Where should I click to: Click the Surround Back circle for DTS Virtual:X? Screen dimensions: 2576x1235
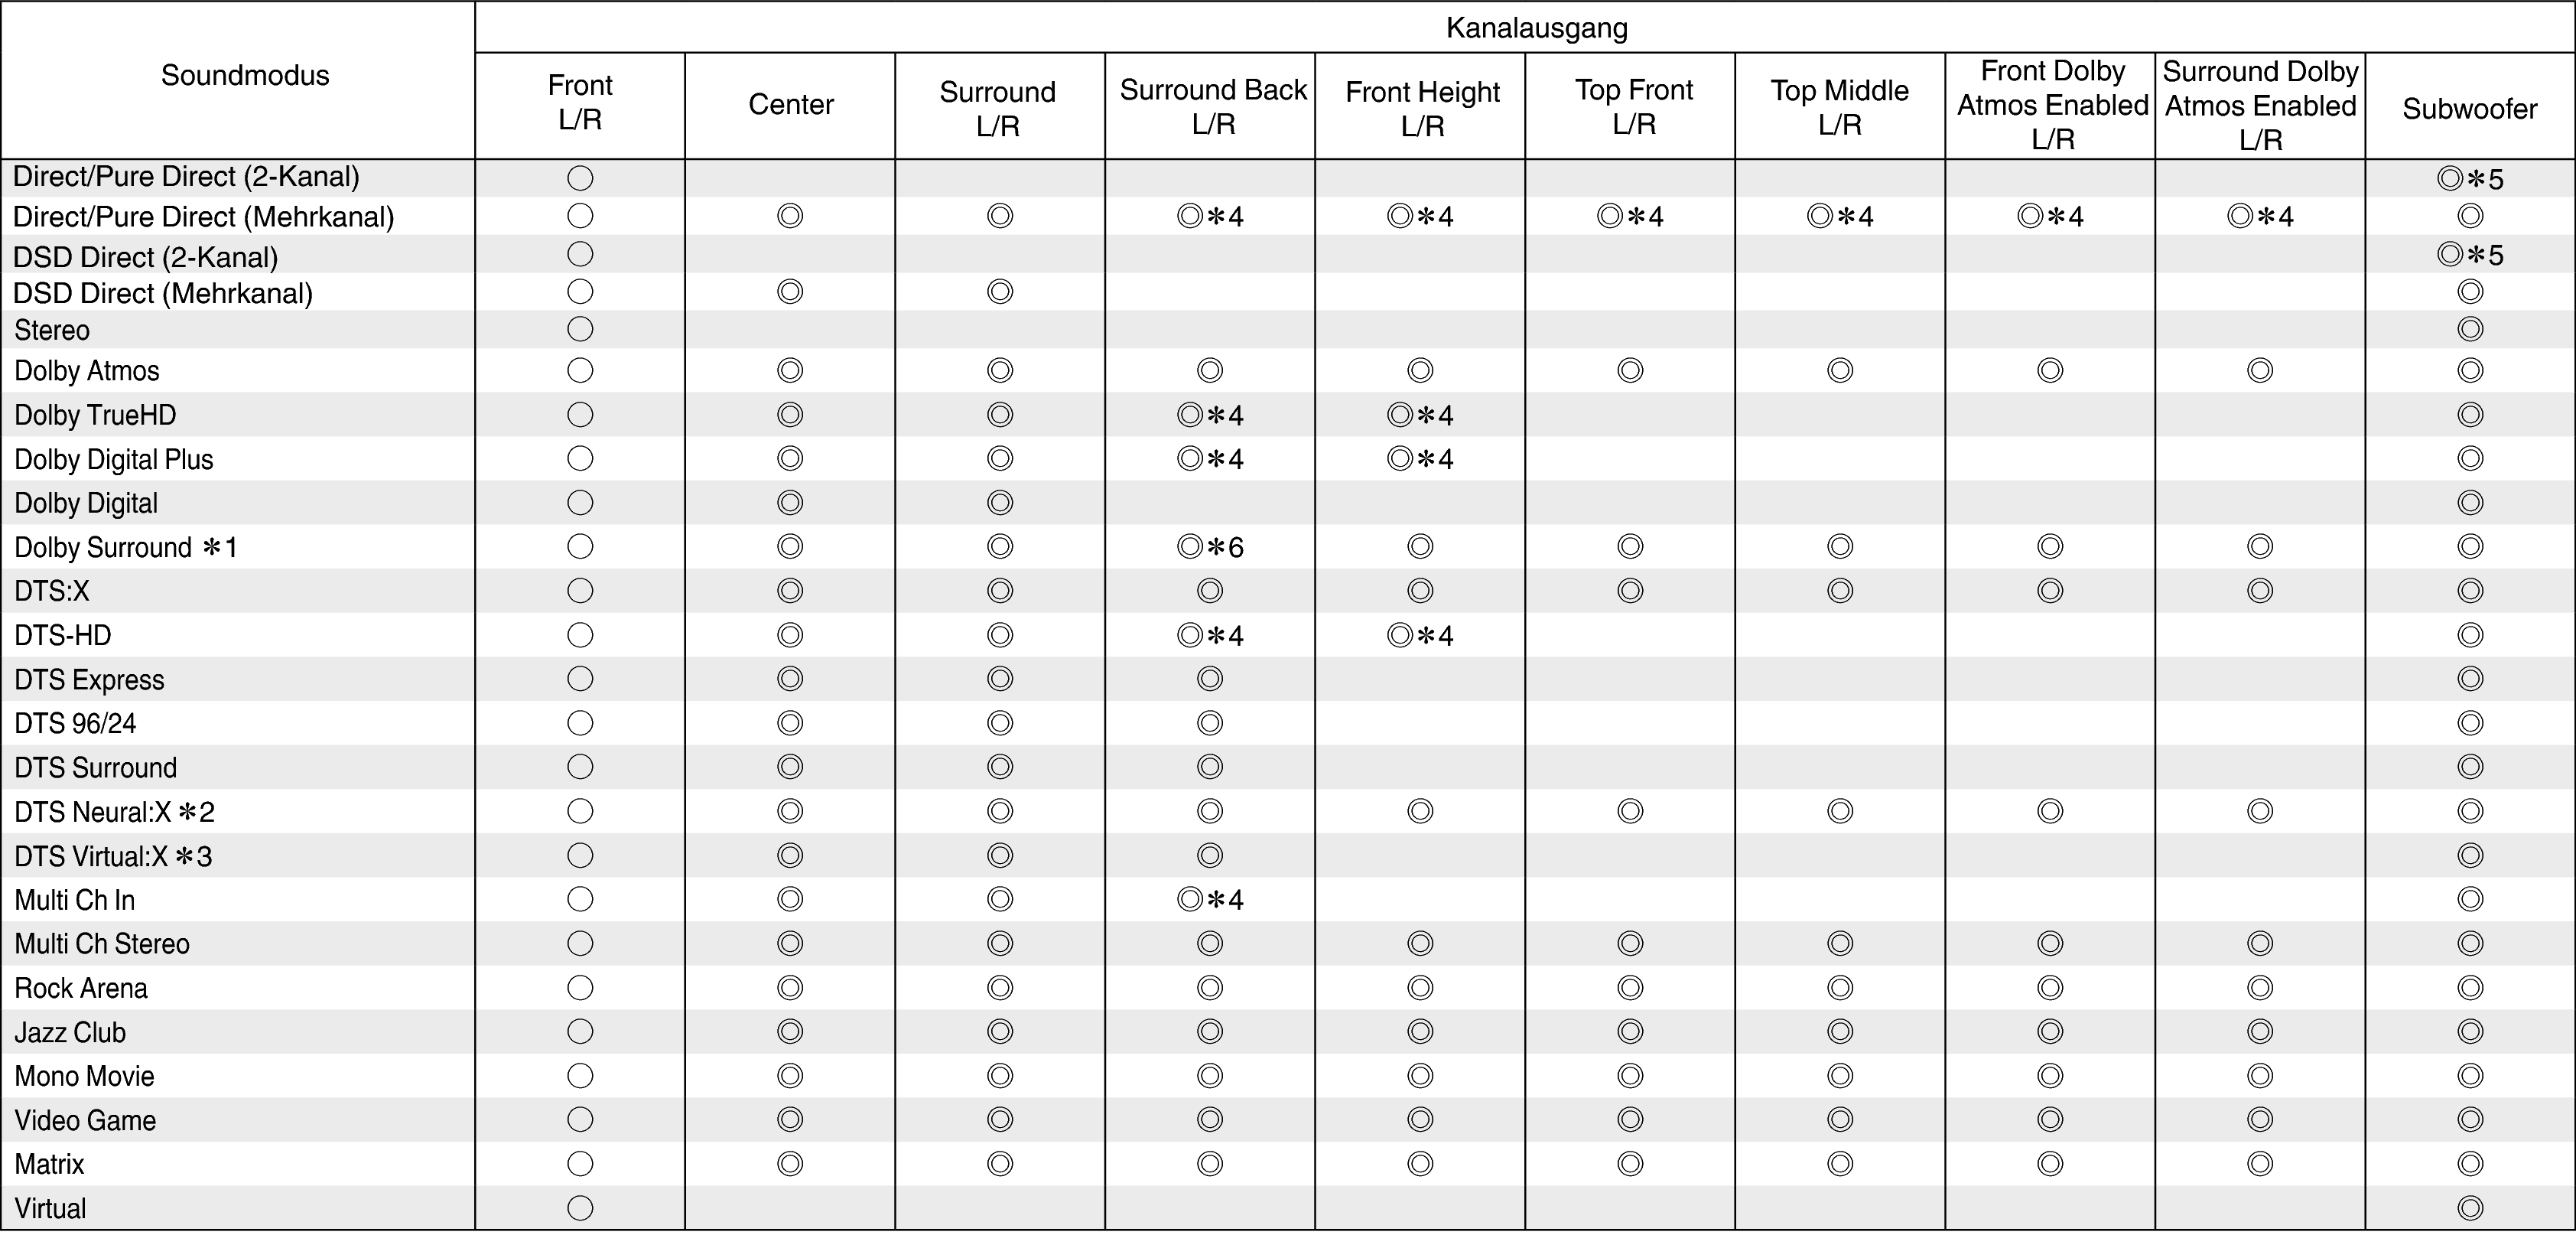click(1210, 855)
